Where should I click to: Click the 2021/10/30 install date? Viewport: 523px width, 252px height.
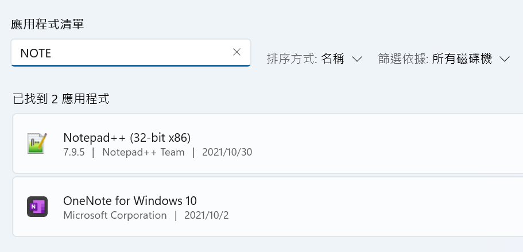pyautogui.click(x=227, y=152)
